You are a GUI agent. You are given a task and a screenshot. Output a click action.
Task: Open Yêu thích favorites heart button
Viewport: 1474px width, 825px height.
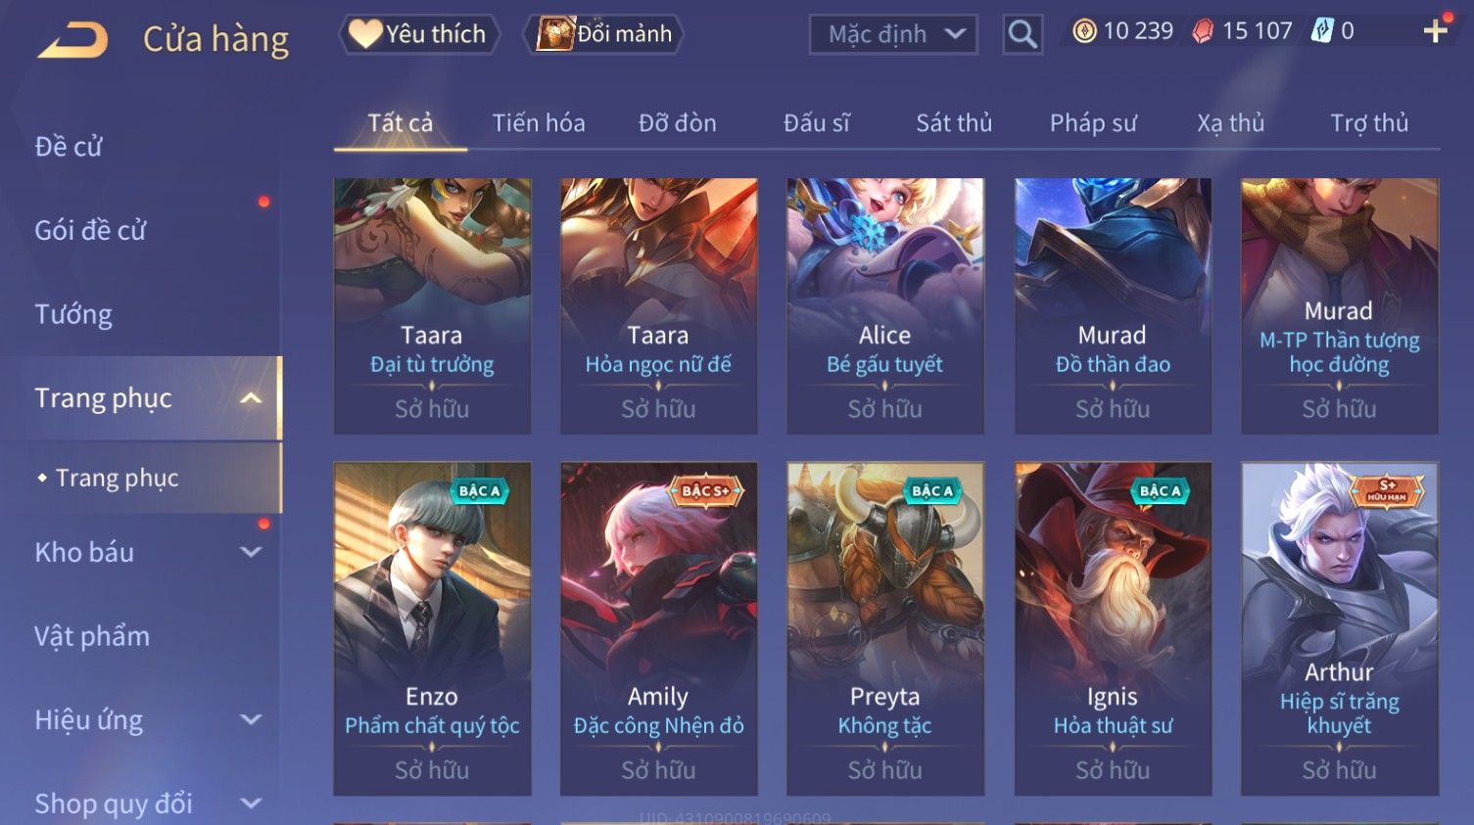click(419, 34)
